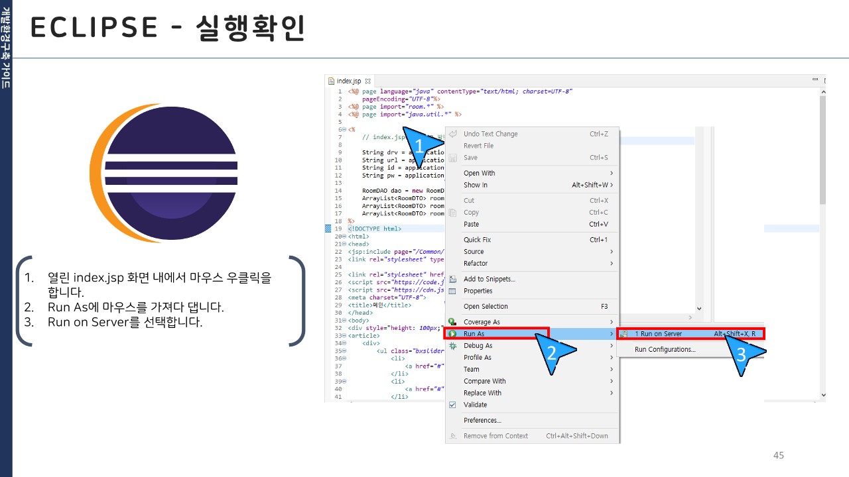This screenshot has width=849, height=477.
Task: Expand the Refactor submenu arrow
Action: (x=612, y=264)
